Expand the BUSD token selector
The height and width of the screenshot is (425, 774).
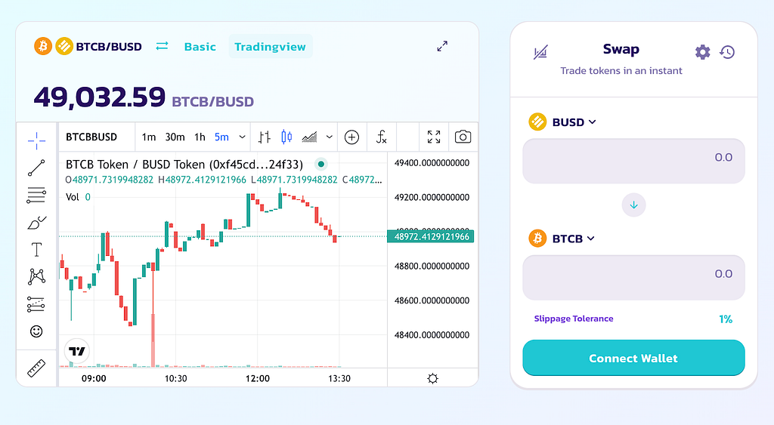562,122
